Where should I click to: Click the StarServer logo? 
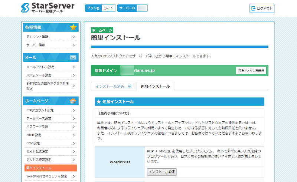[48, 8]
